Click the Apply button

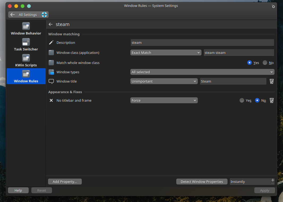(x=265, y=190)
